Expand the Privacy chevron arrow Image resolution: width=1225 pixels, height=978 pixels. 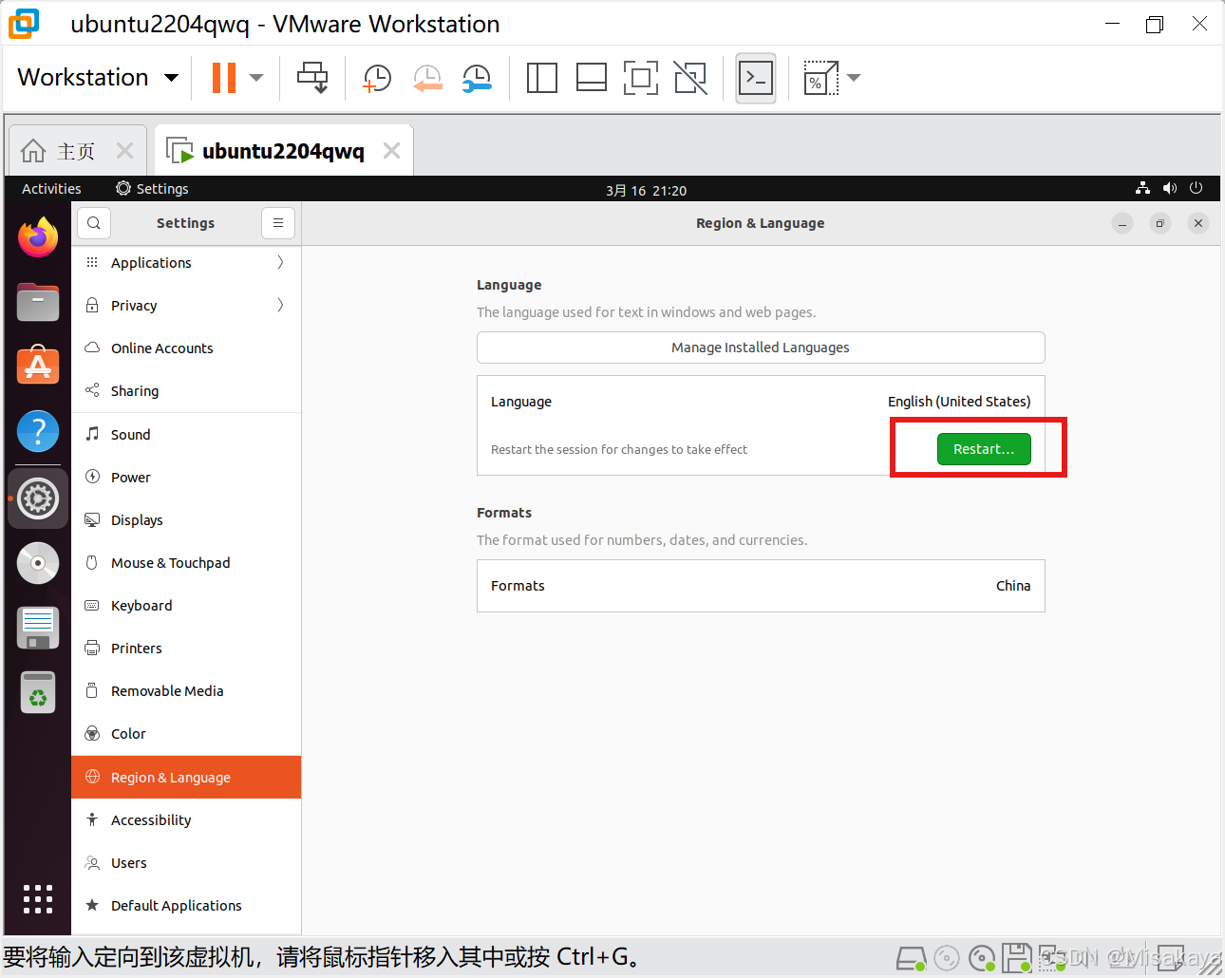[280, 305]
